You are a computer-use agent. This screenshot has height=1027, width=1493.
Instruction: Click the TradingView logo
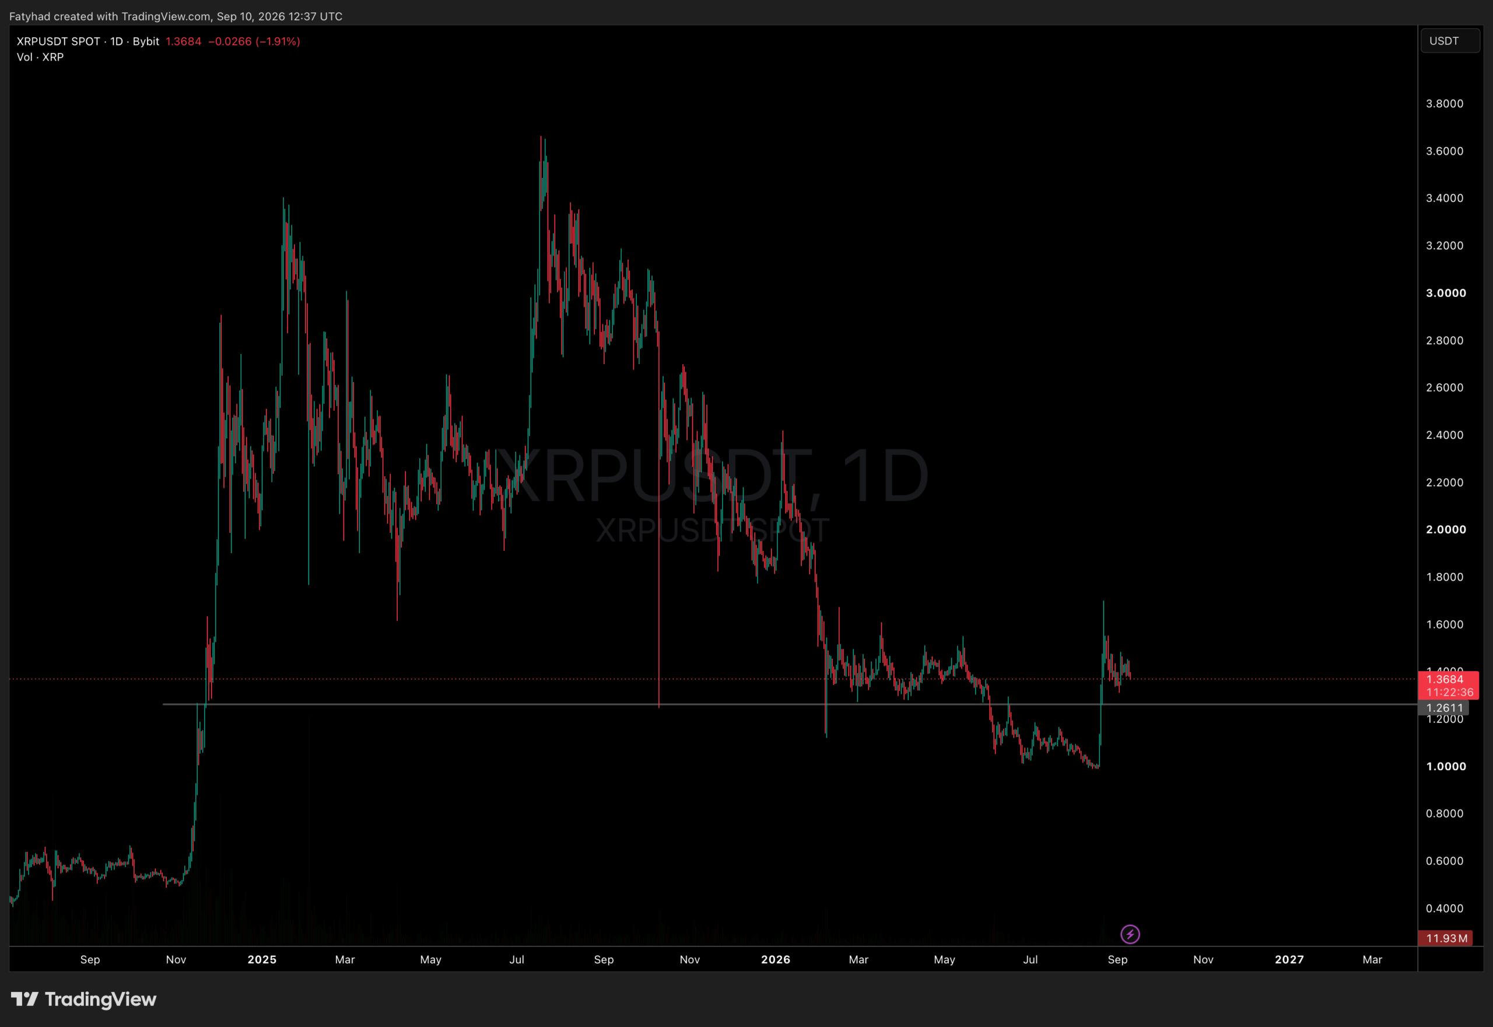pos(83,998)
